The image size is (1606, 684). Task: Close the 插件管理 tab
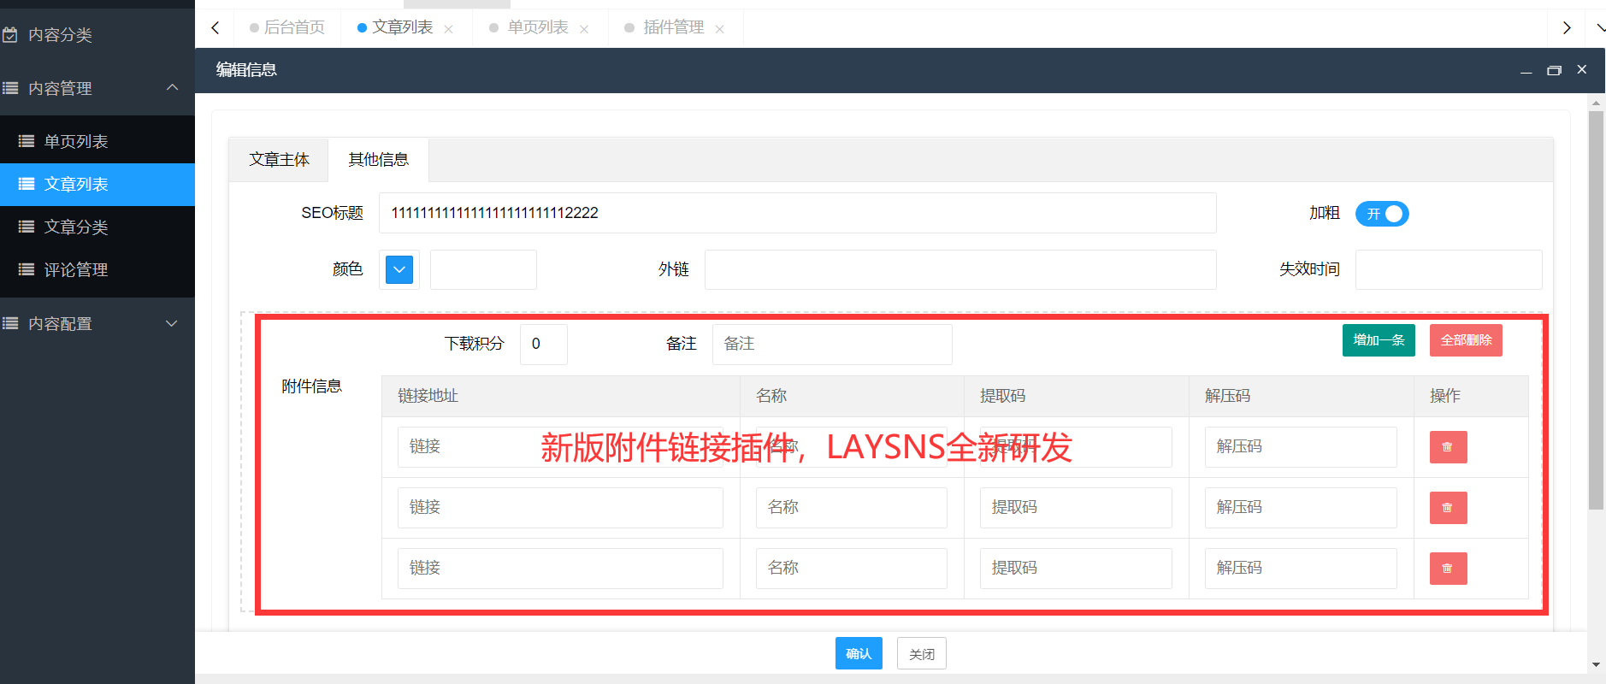coord(719,29)
